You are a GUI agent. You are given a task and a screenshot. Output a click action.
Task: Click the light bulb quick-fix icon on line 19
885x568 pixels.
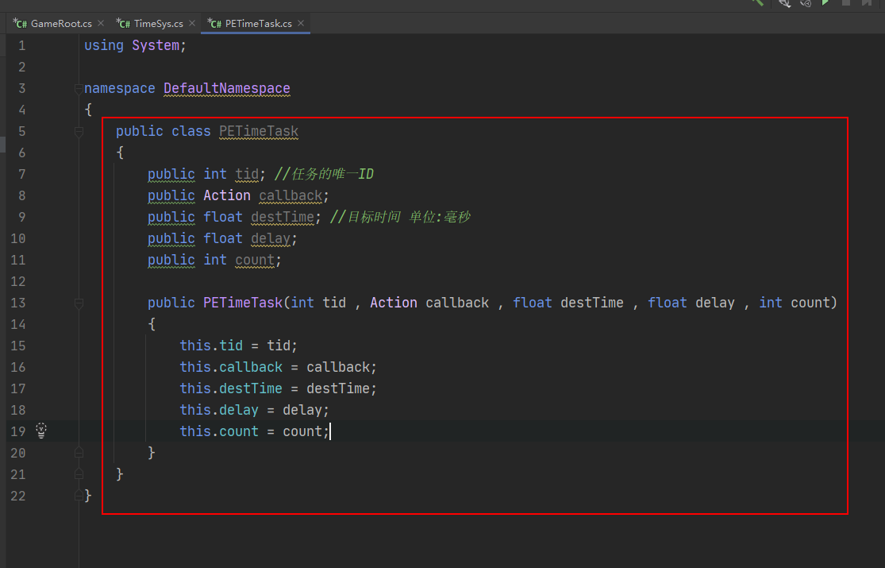pyautogui.click(x=41, y=431)
